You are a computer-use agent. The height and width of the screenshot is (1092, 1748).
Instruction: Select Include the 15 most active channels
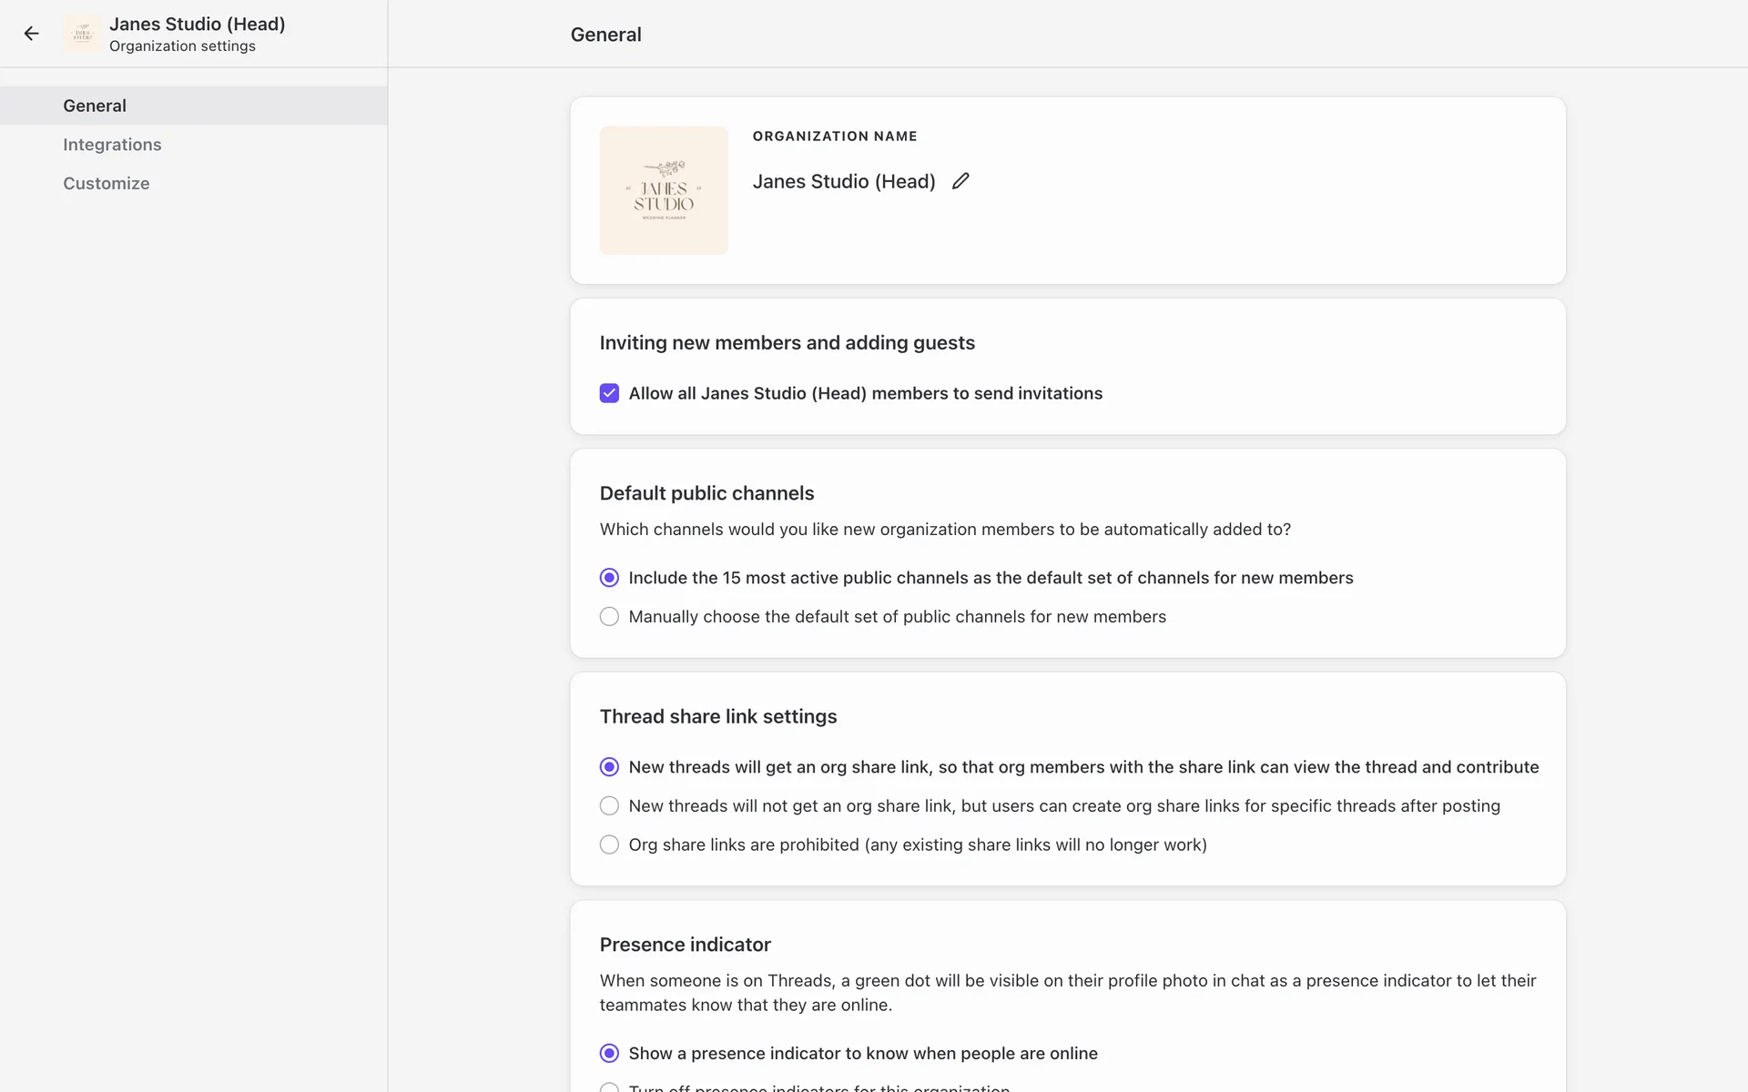coord(609,578)
